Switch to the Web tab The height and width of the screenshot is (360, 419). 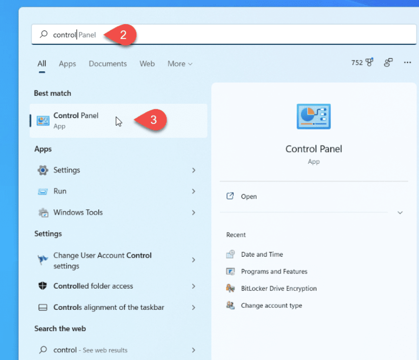[147, 63]
